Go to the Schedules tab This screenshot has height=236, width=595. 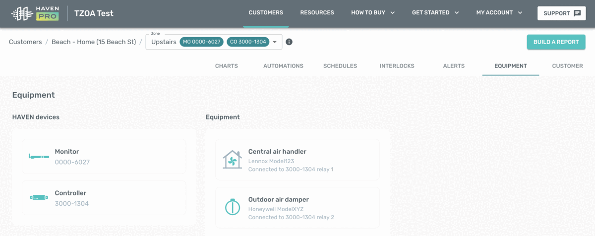tap(340, 66)
